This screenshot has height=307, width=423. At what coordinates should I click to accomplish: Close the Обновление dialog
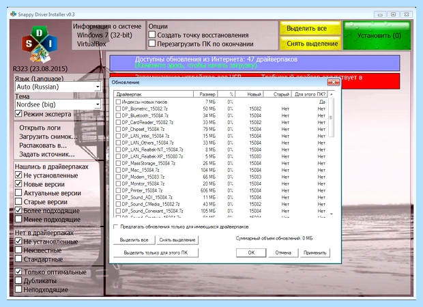tap(334, 82)
